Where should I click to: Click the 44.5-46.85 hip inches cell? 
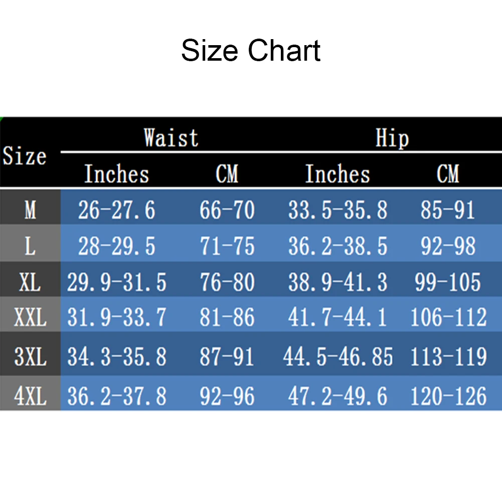point(338,357)
